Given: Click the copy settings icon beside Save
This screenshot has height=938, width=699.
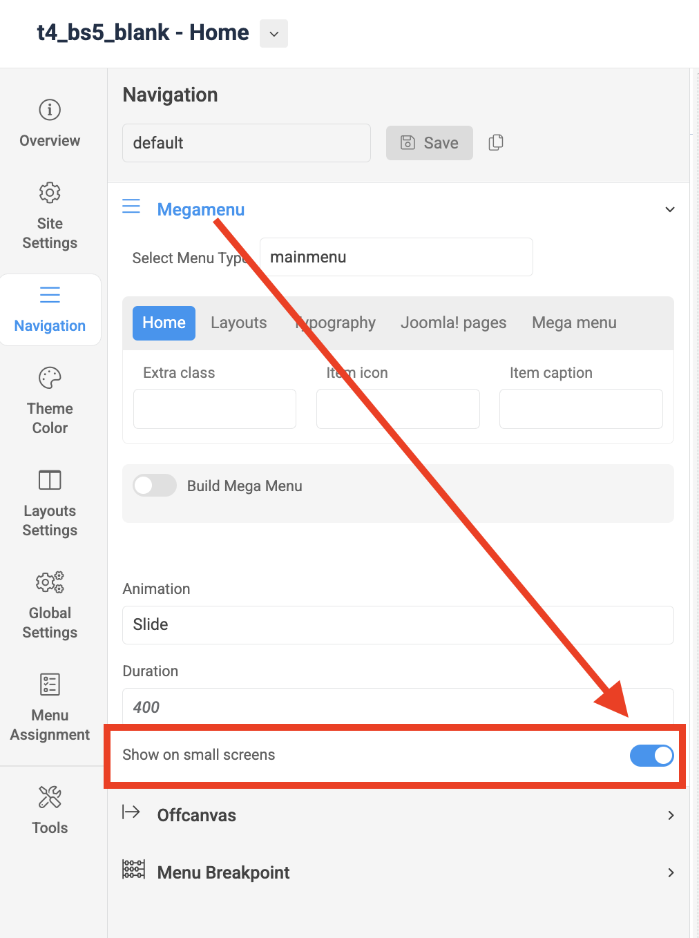Looking at the screenshot, I should [x=496, y=142].
